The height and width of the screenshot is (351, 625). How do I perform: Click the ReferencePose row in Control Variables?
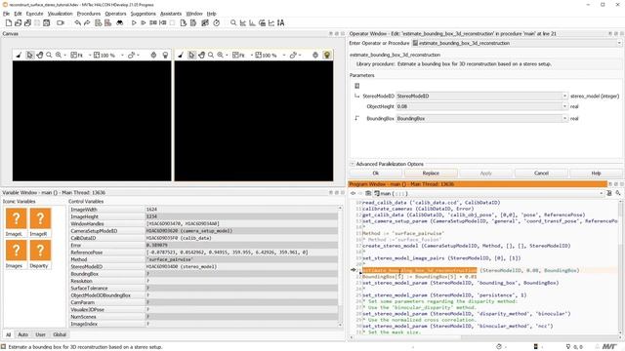click(203, 253)
